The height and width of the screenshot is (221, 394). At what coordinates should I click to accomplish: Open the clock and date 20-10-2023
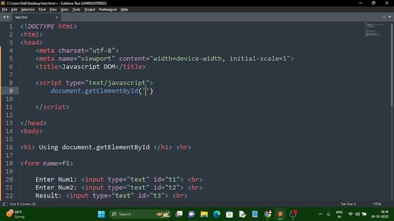coord(379,214)
